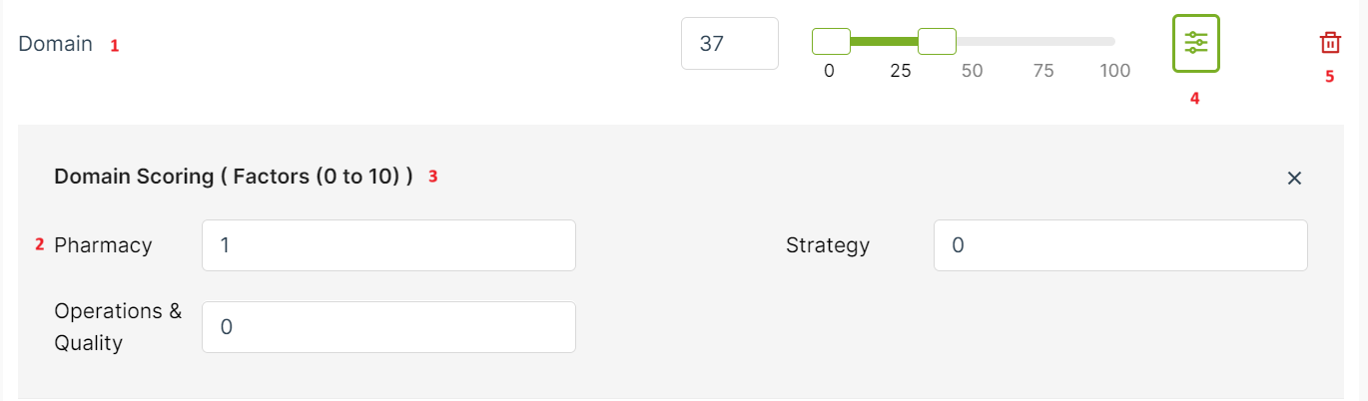The width and height of the screenshot is (1368, 401).
Task: Click the domain scoring factors settings icon
Action: point(1195,43)
